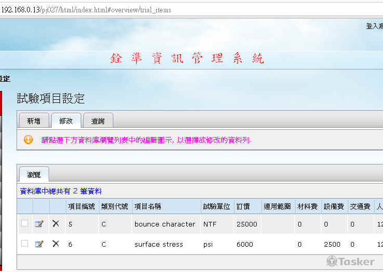Screen dimensions: 383x272
Task: Sort by 類別代號 column header
Action: pos(114,207)
